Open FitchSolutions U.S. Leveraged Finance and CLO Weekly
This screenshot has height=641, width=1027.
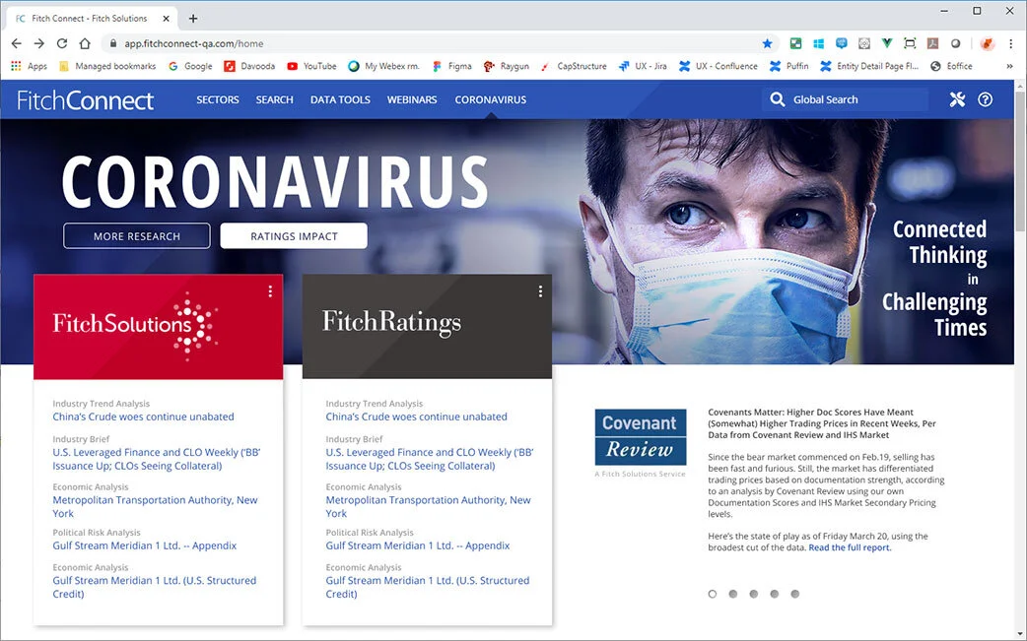pos(157,459)
